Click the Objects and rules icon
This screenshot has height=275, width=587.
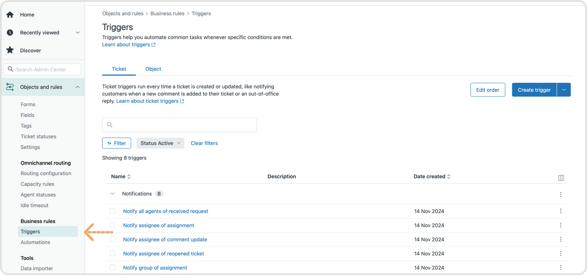coord(10,87)
